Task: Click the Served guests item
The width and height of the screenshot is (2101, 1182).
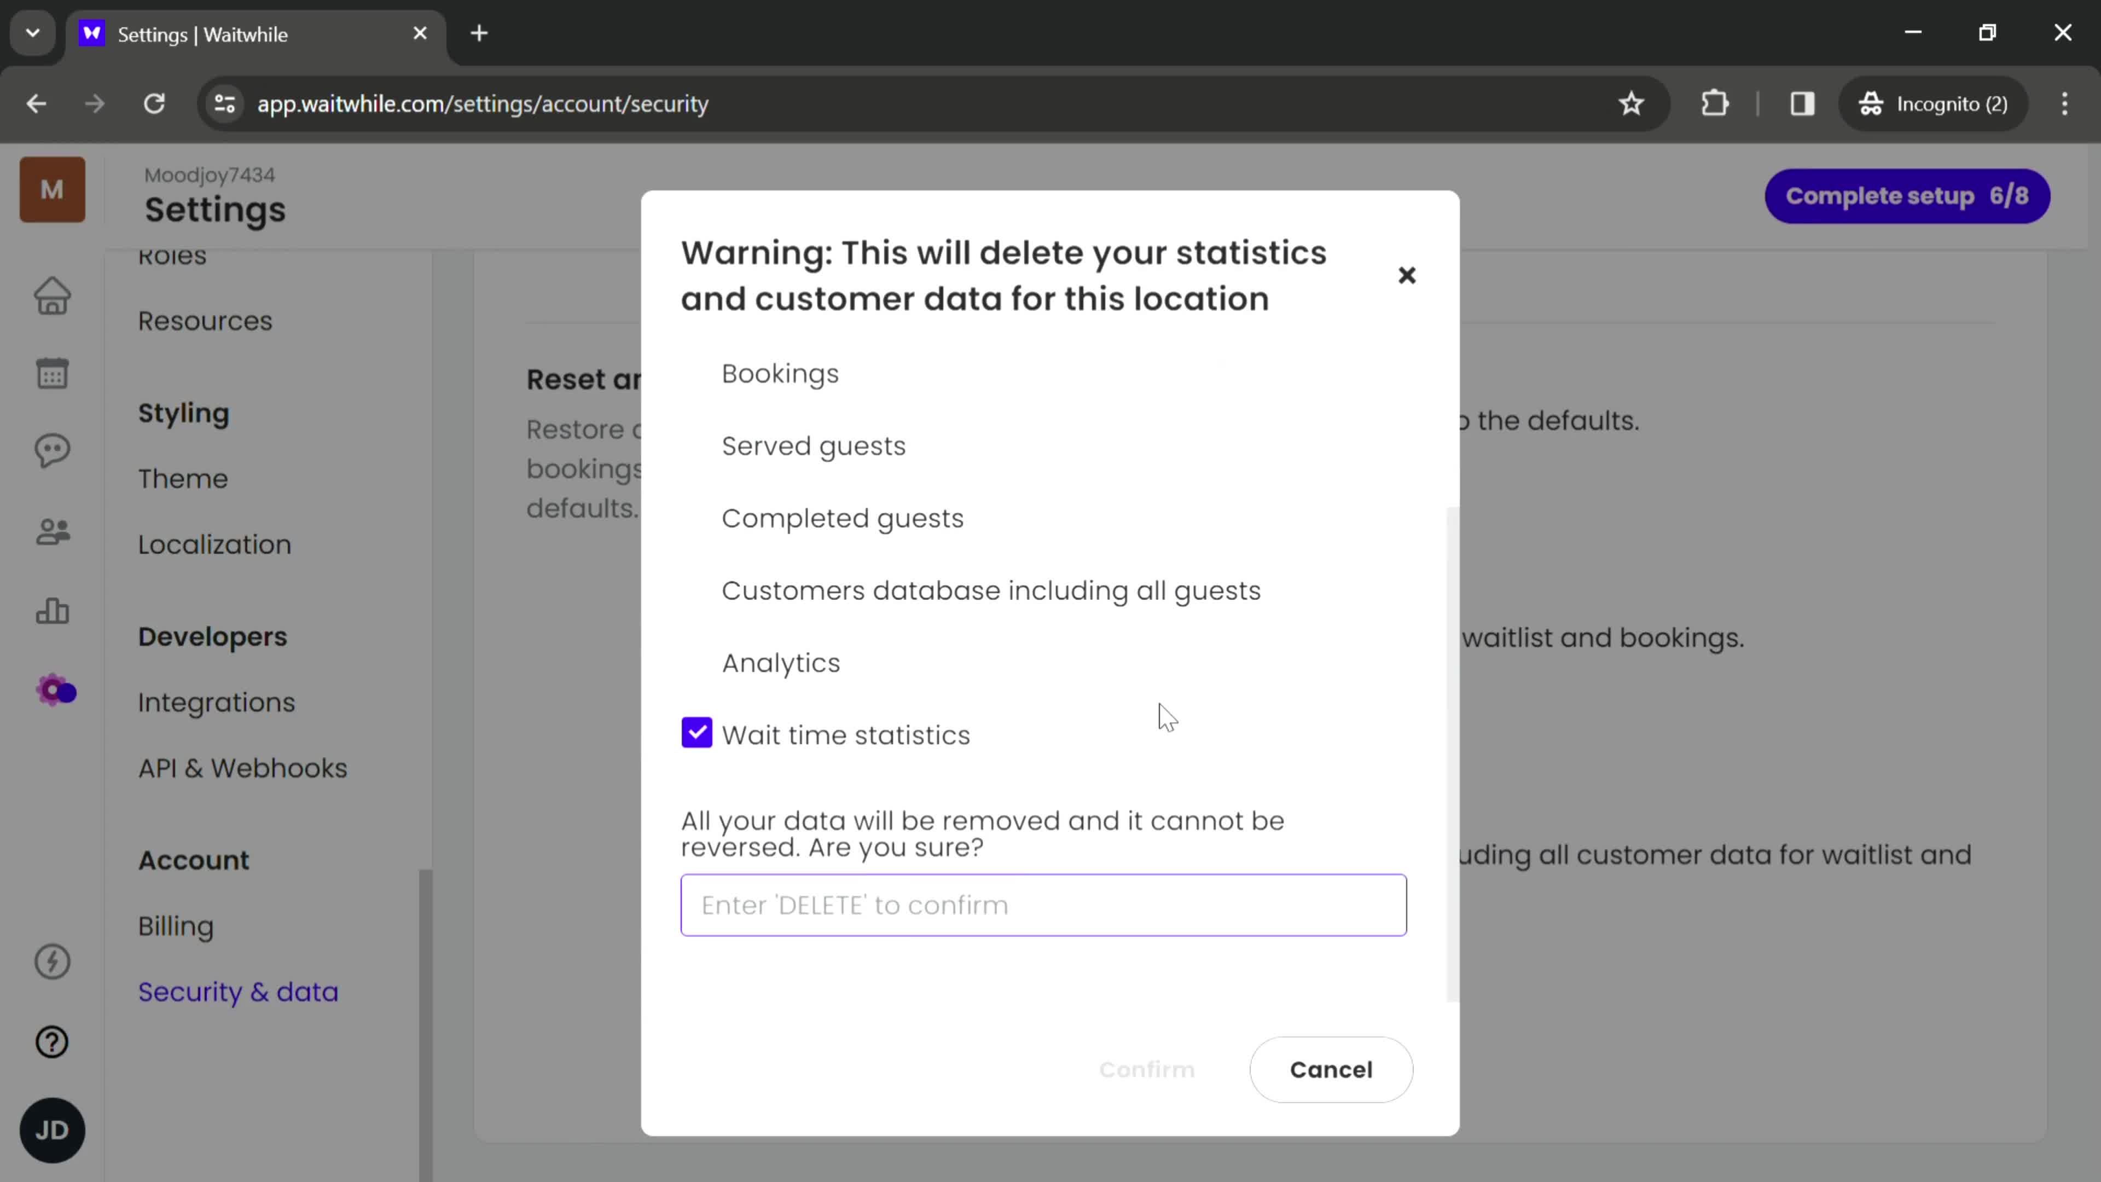Action: pyautogui.click(x=813, y=446)
